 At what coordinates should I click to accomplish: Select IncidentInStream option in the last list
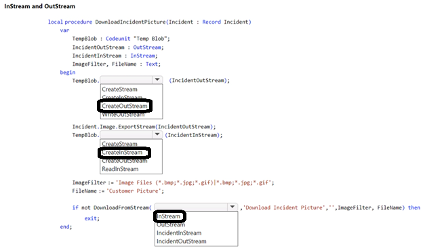click(179, 233)
